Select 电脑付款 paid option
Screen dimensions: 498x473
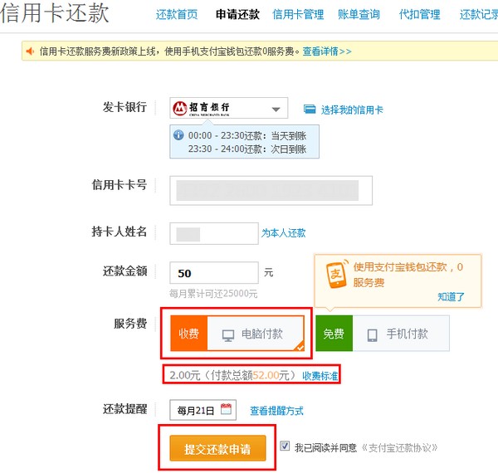(x=237, y=334)
